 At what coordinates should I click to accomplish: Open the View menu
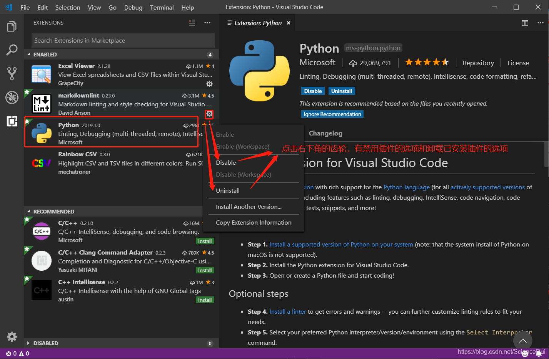(94, 7)
